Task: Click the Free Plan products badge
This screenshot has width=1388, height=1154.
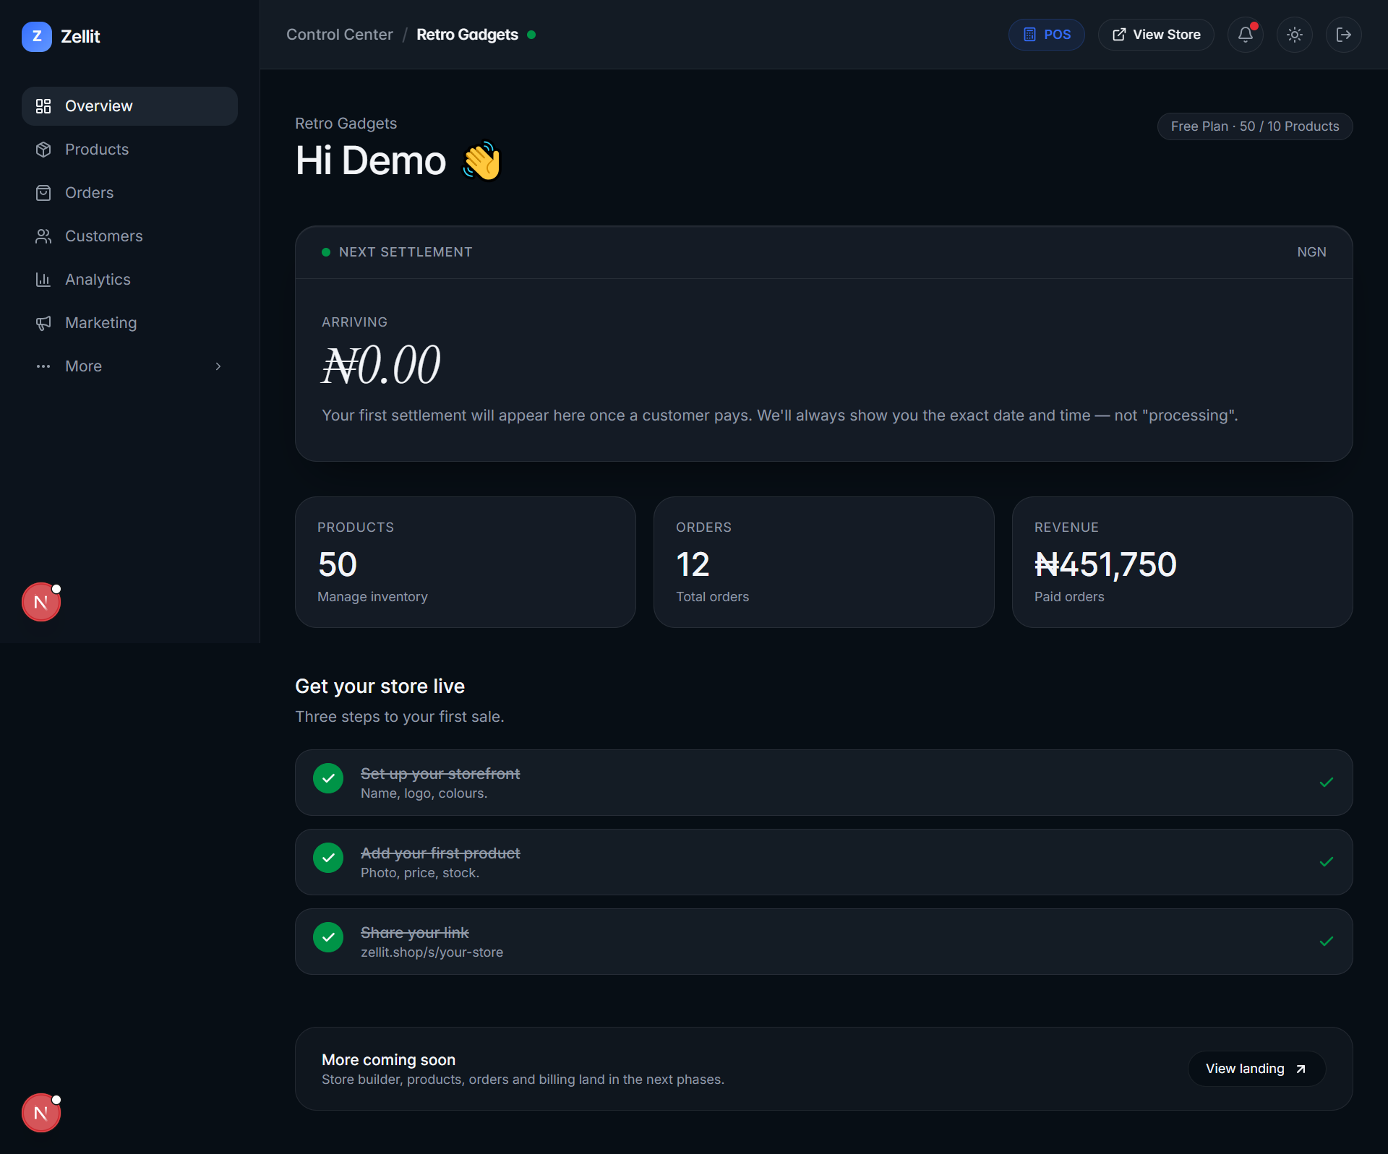Action: [x=1254, y=126]
